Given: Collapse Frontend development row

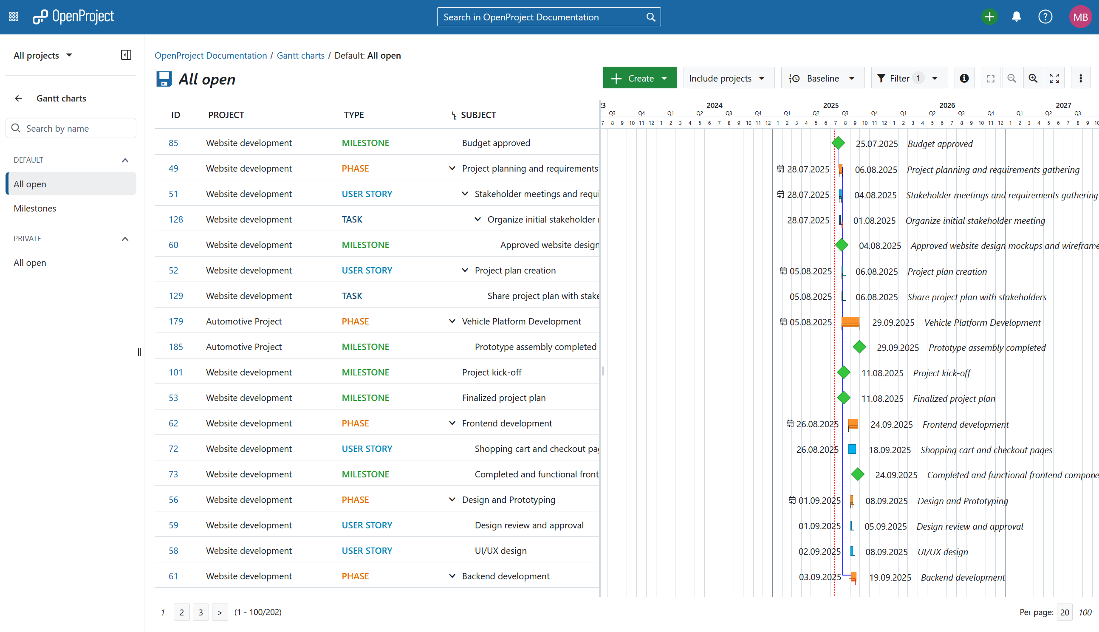Looking at the screenshot, I should (452, 423).
